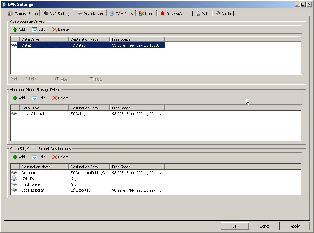Select the POS partition priority radio

pos(91,79)
